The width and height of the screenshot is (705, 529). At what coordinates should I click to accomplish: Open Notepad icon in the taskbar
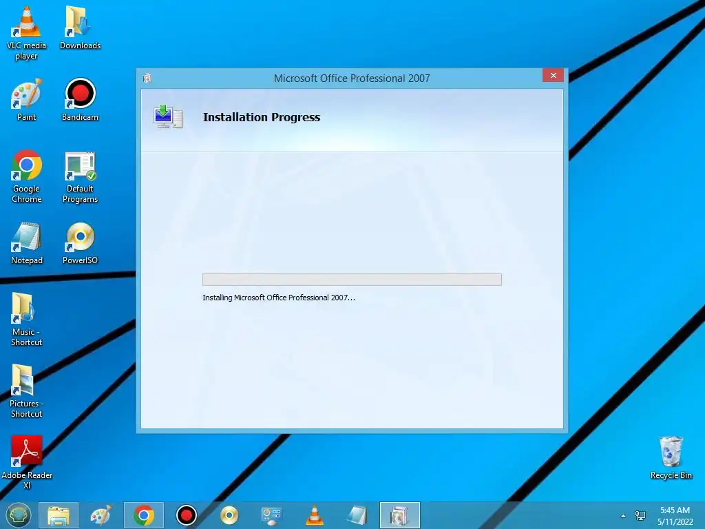tap(357, 515)
